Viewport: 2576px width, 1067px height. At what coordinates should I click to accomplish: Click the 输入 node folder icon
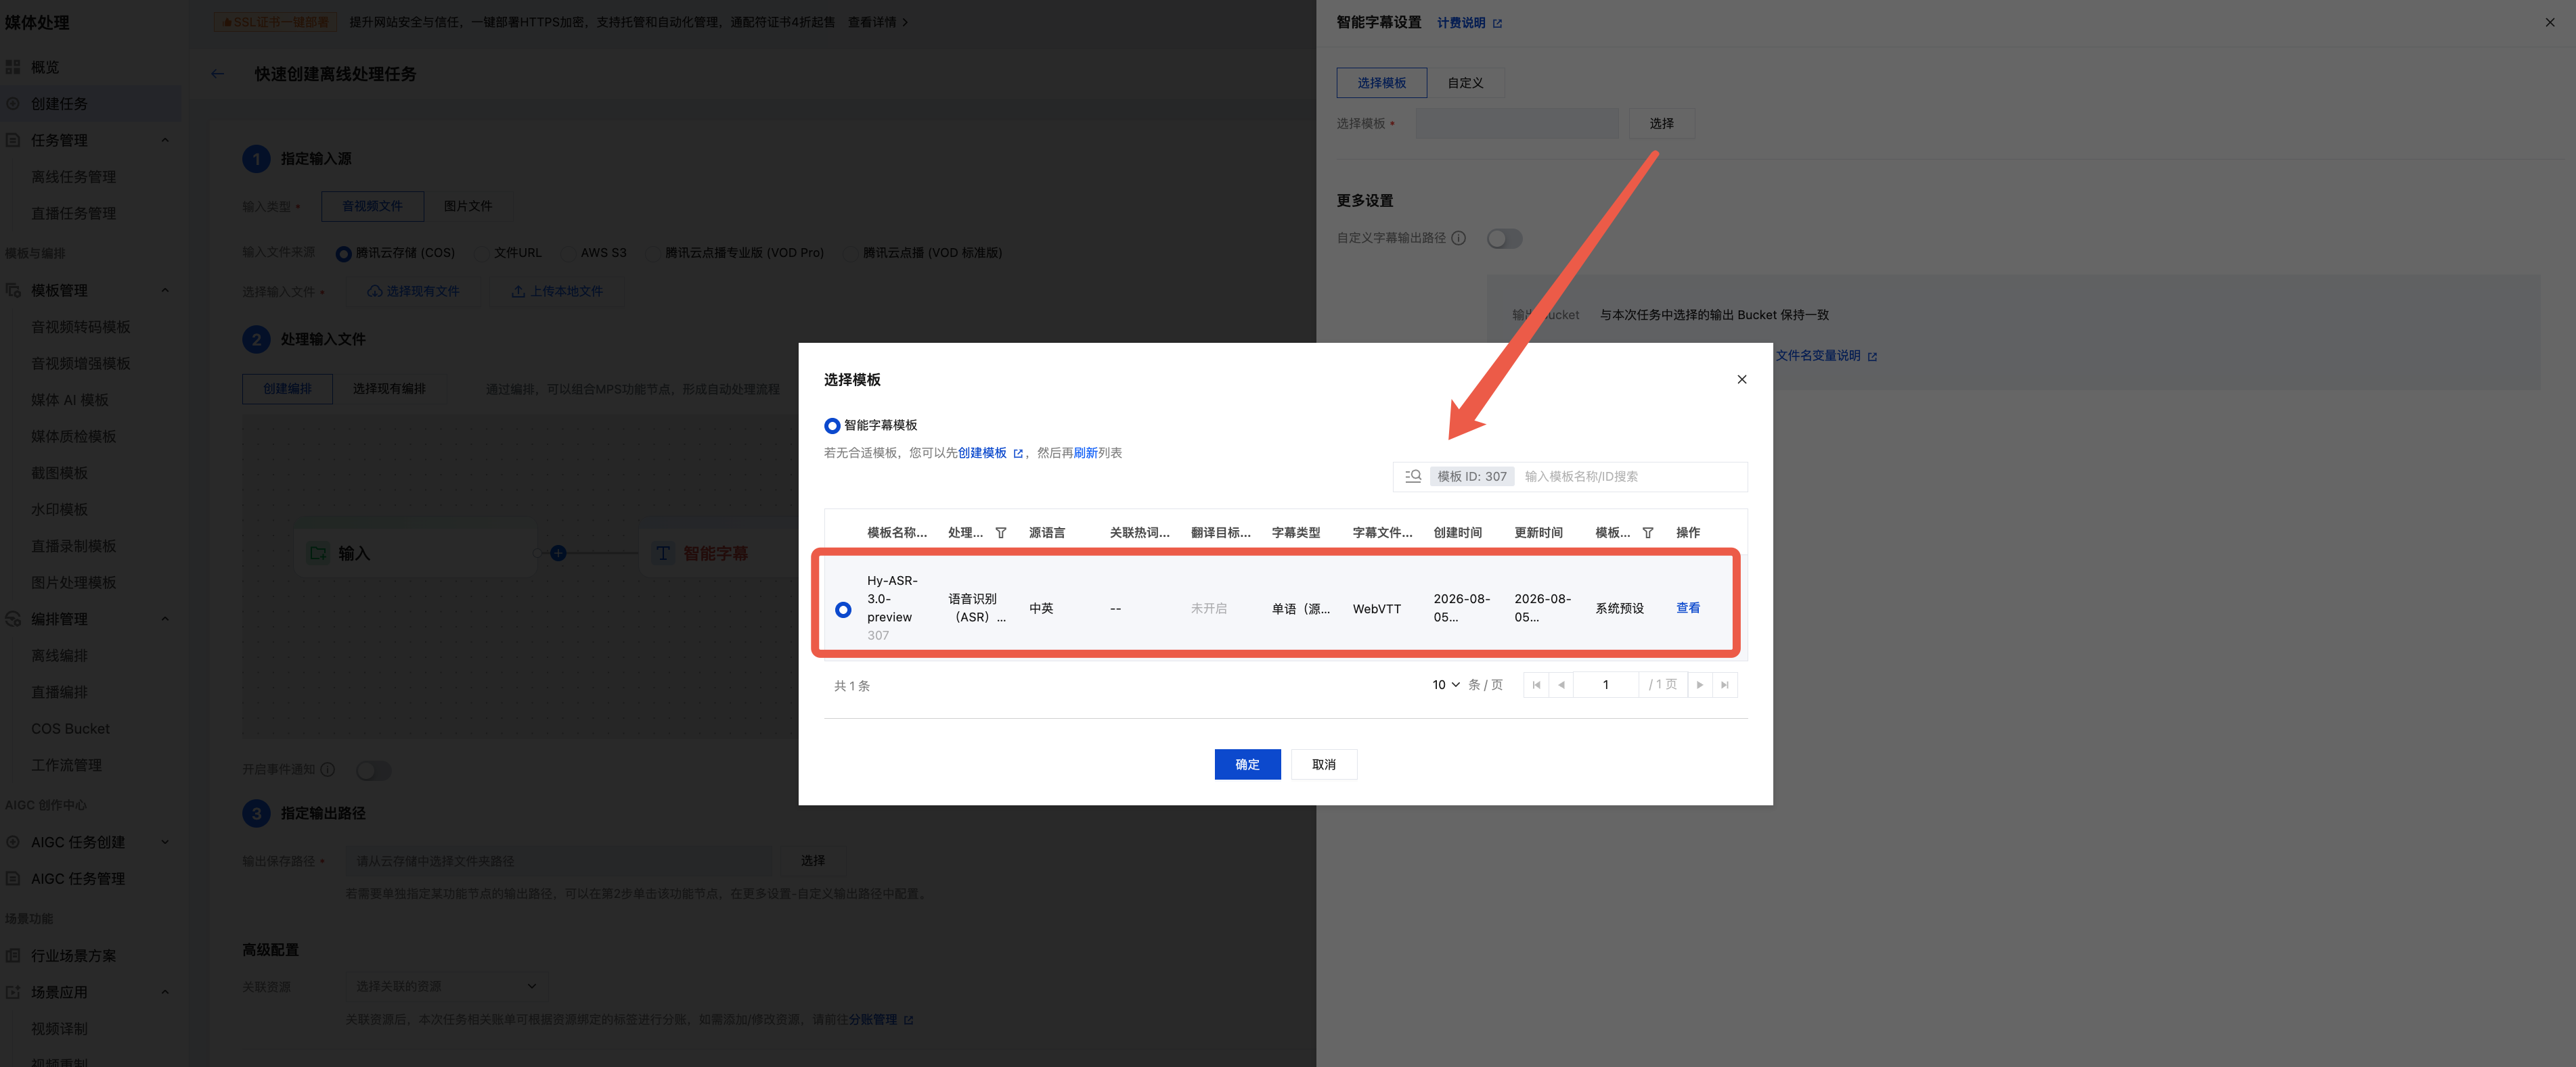[319, 554]
